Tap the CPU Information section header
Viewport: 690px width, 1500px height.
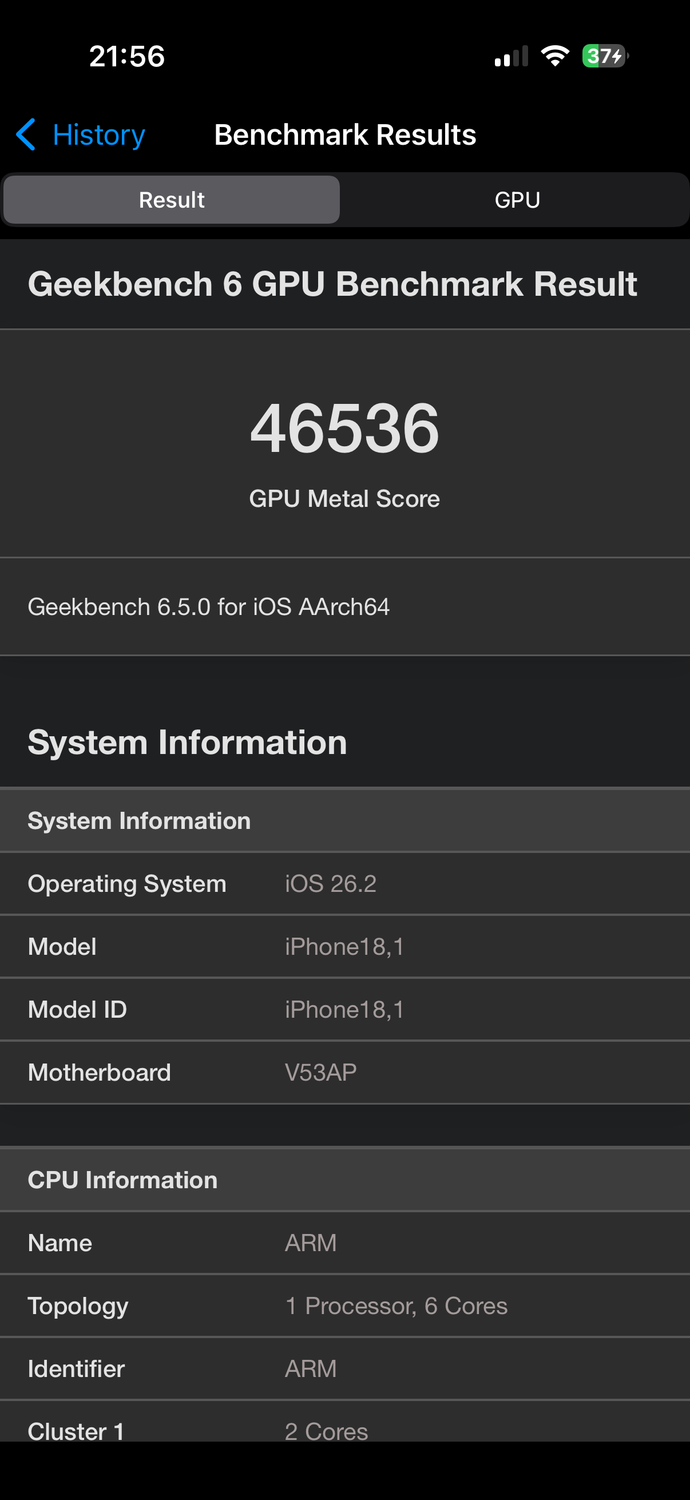pyautogui.click(x=344, y=1180)
